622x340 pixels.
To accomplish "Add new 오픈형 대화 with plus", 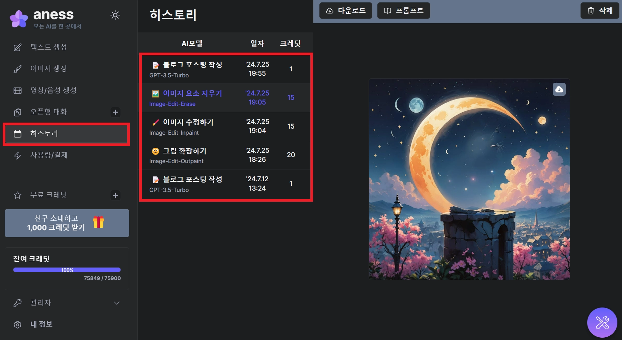I will point(115,112).
